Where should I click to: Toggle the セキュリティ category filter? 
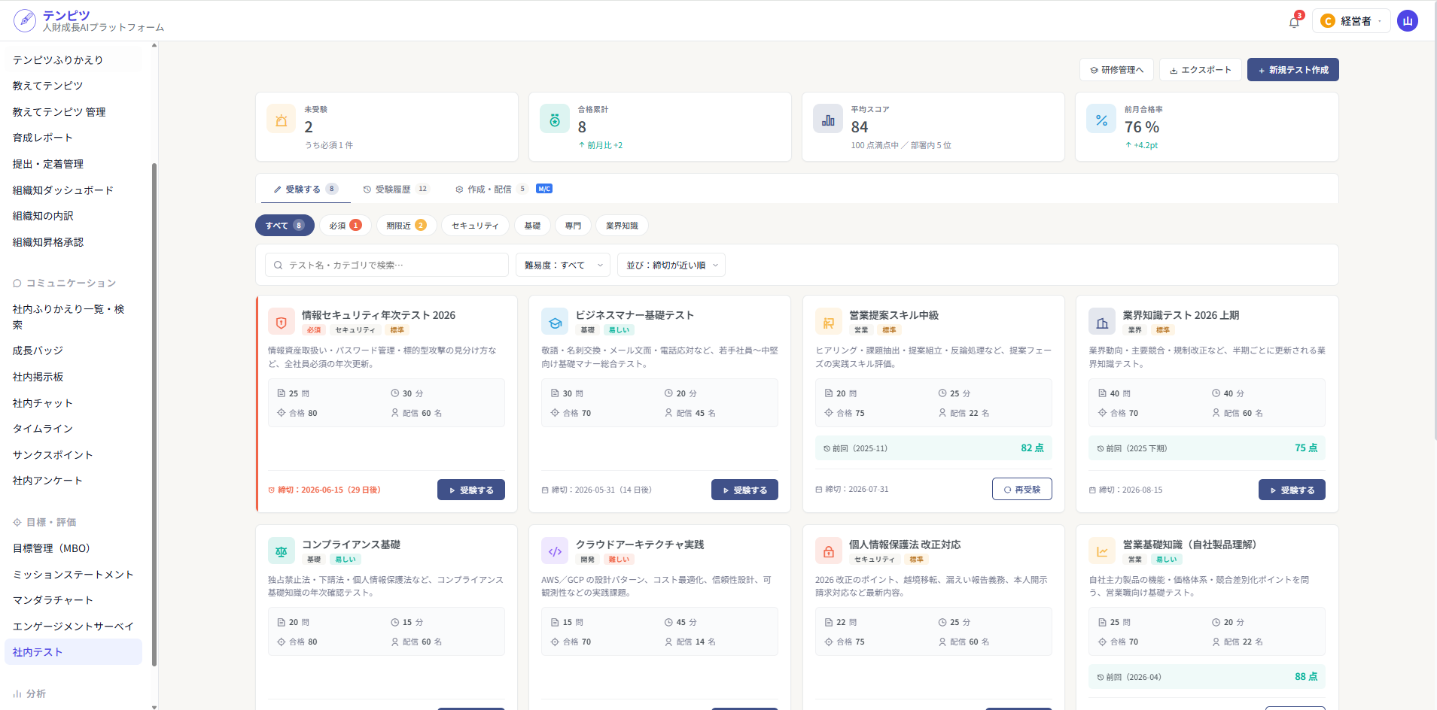click(475, 226)
